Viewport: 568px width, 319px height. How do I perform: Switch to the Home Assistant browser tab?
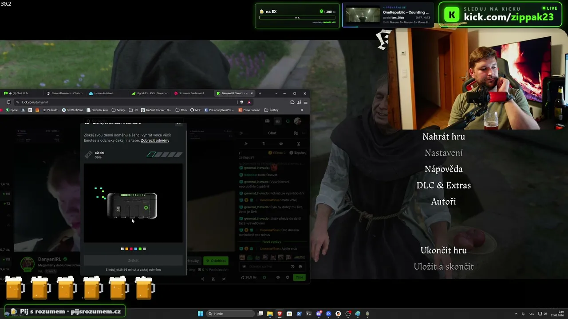pos(107,93)
